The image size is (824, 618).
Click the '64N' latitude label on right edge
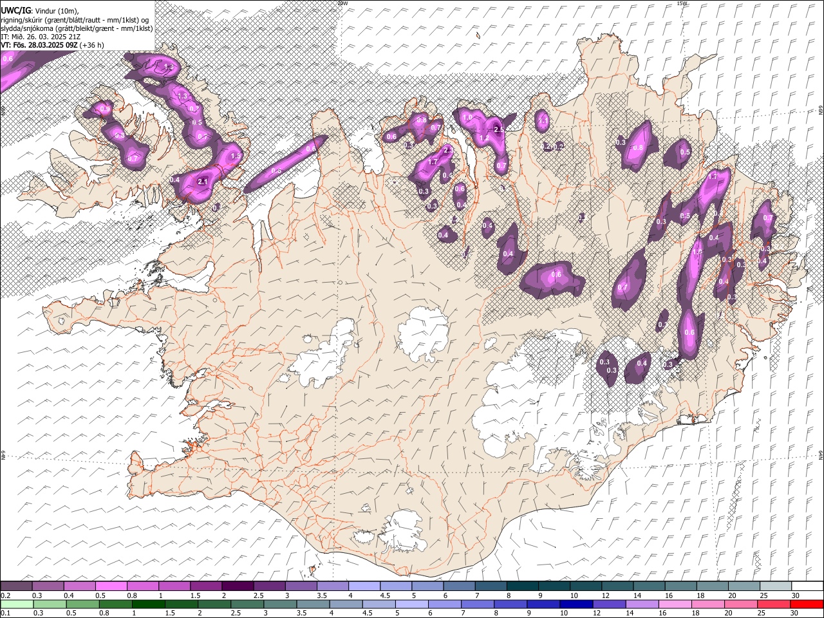[821, 455]
